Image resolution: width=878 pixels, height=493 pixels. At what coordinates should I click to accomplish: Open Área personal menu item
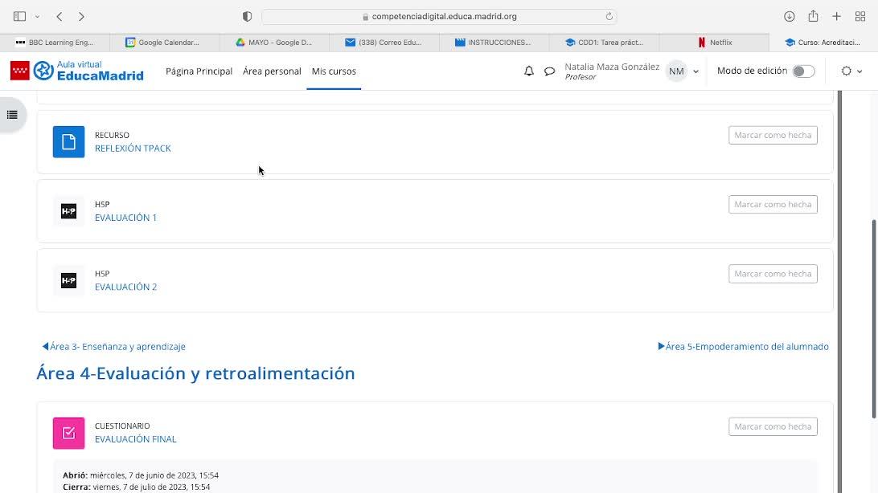tap(272, 71)
